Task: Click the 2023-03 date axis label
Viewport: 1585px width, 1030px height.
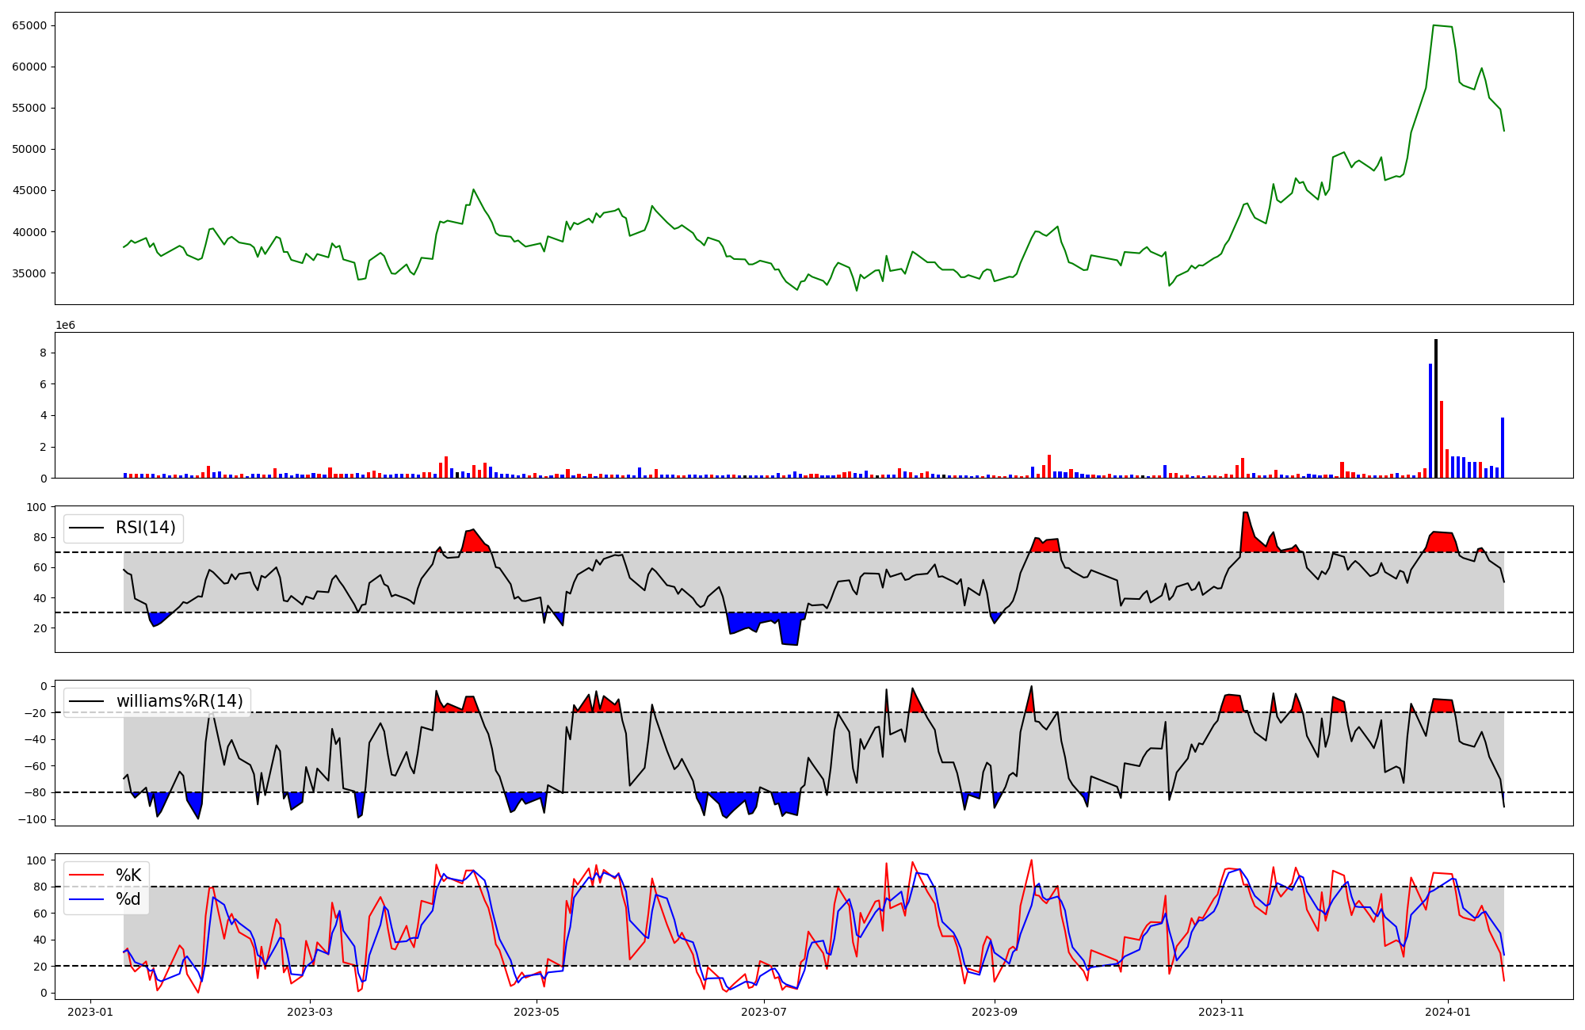Action: point(310,1012)
